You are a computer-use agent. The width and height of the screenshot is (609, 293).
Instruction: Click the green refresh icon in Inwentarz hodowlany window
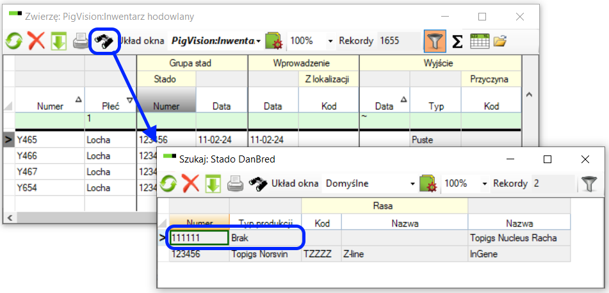[14, 41]
